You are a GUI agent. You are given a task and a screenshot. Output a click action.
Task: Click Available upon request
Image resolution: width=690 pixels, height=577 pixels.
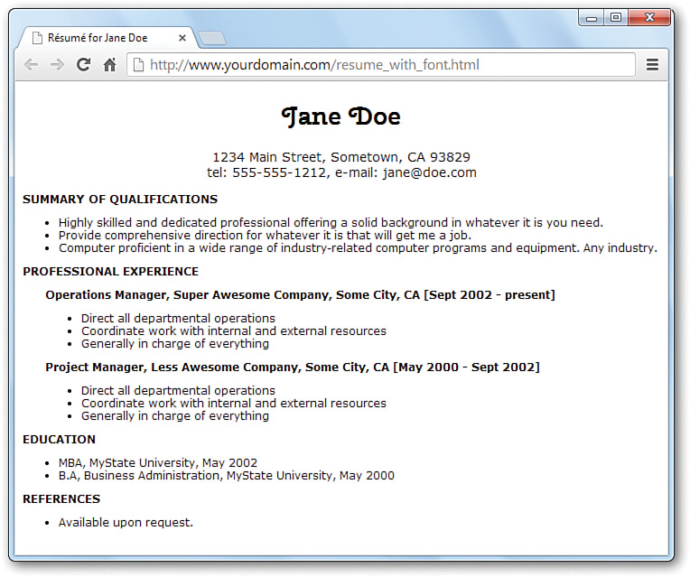coord(126,523)
